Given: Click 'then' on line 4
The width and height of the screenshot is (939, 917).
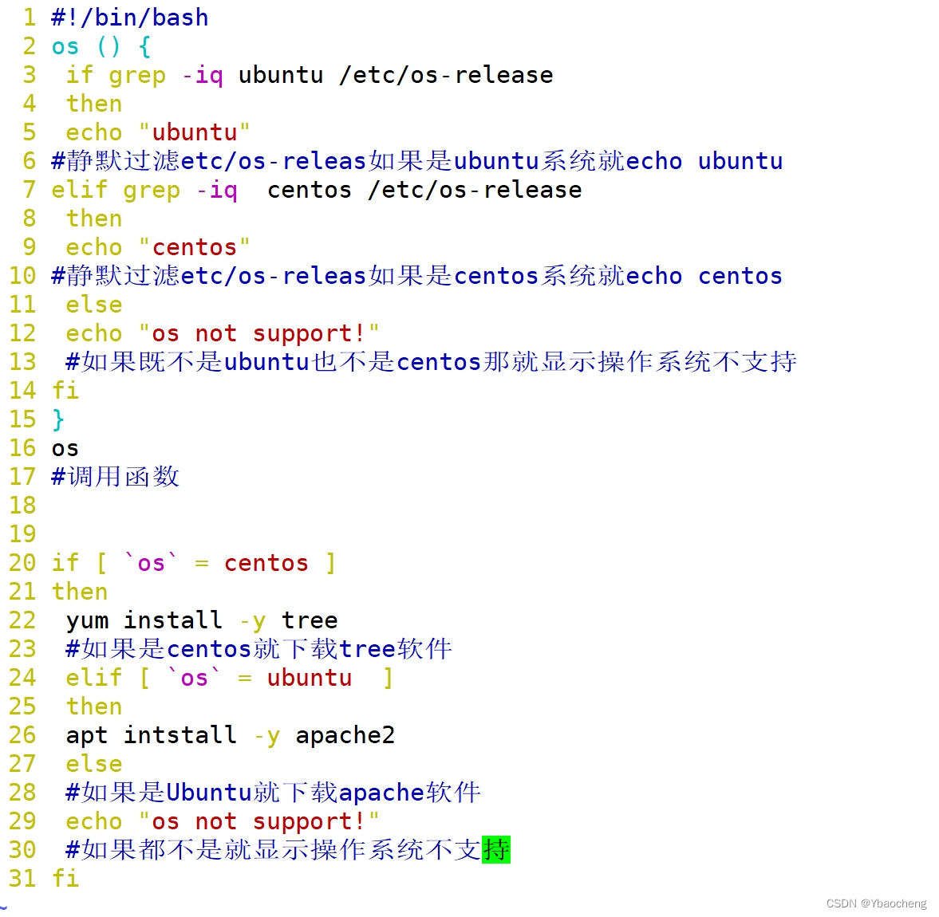Looking at the screenshot, I should pos(94,104).
